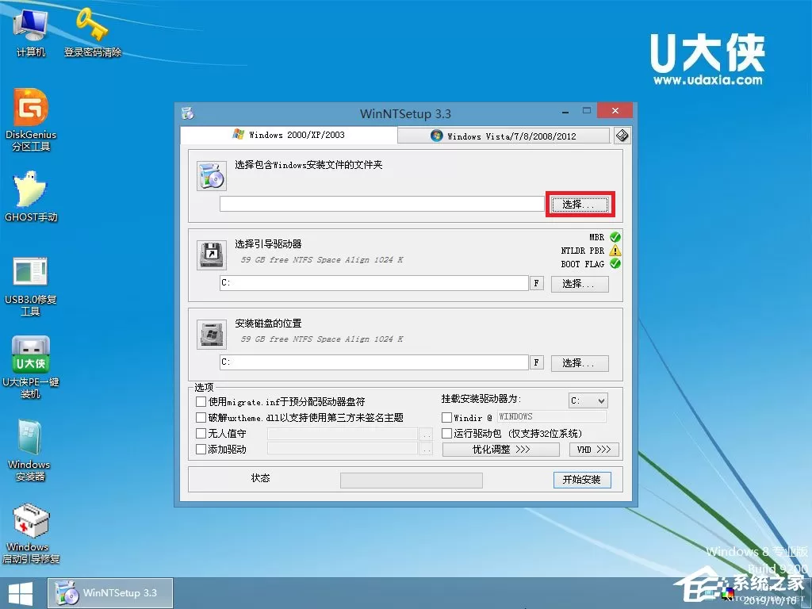Click the installation disk drive icon
Screen dimensions: 812x609
tap(211, 334)
